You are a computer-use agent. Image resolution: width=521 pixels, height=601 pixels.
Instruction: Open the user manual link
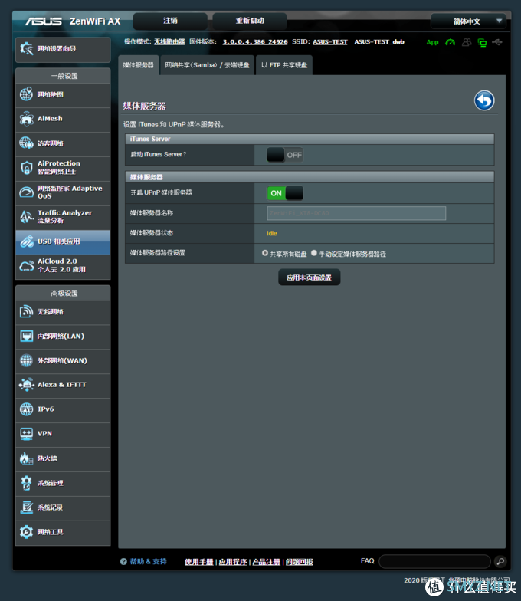(199, 562)
